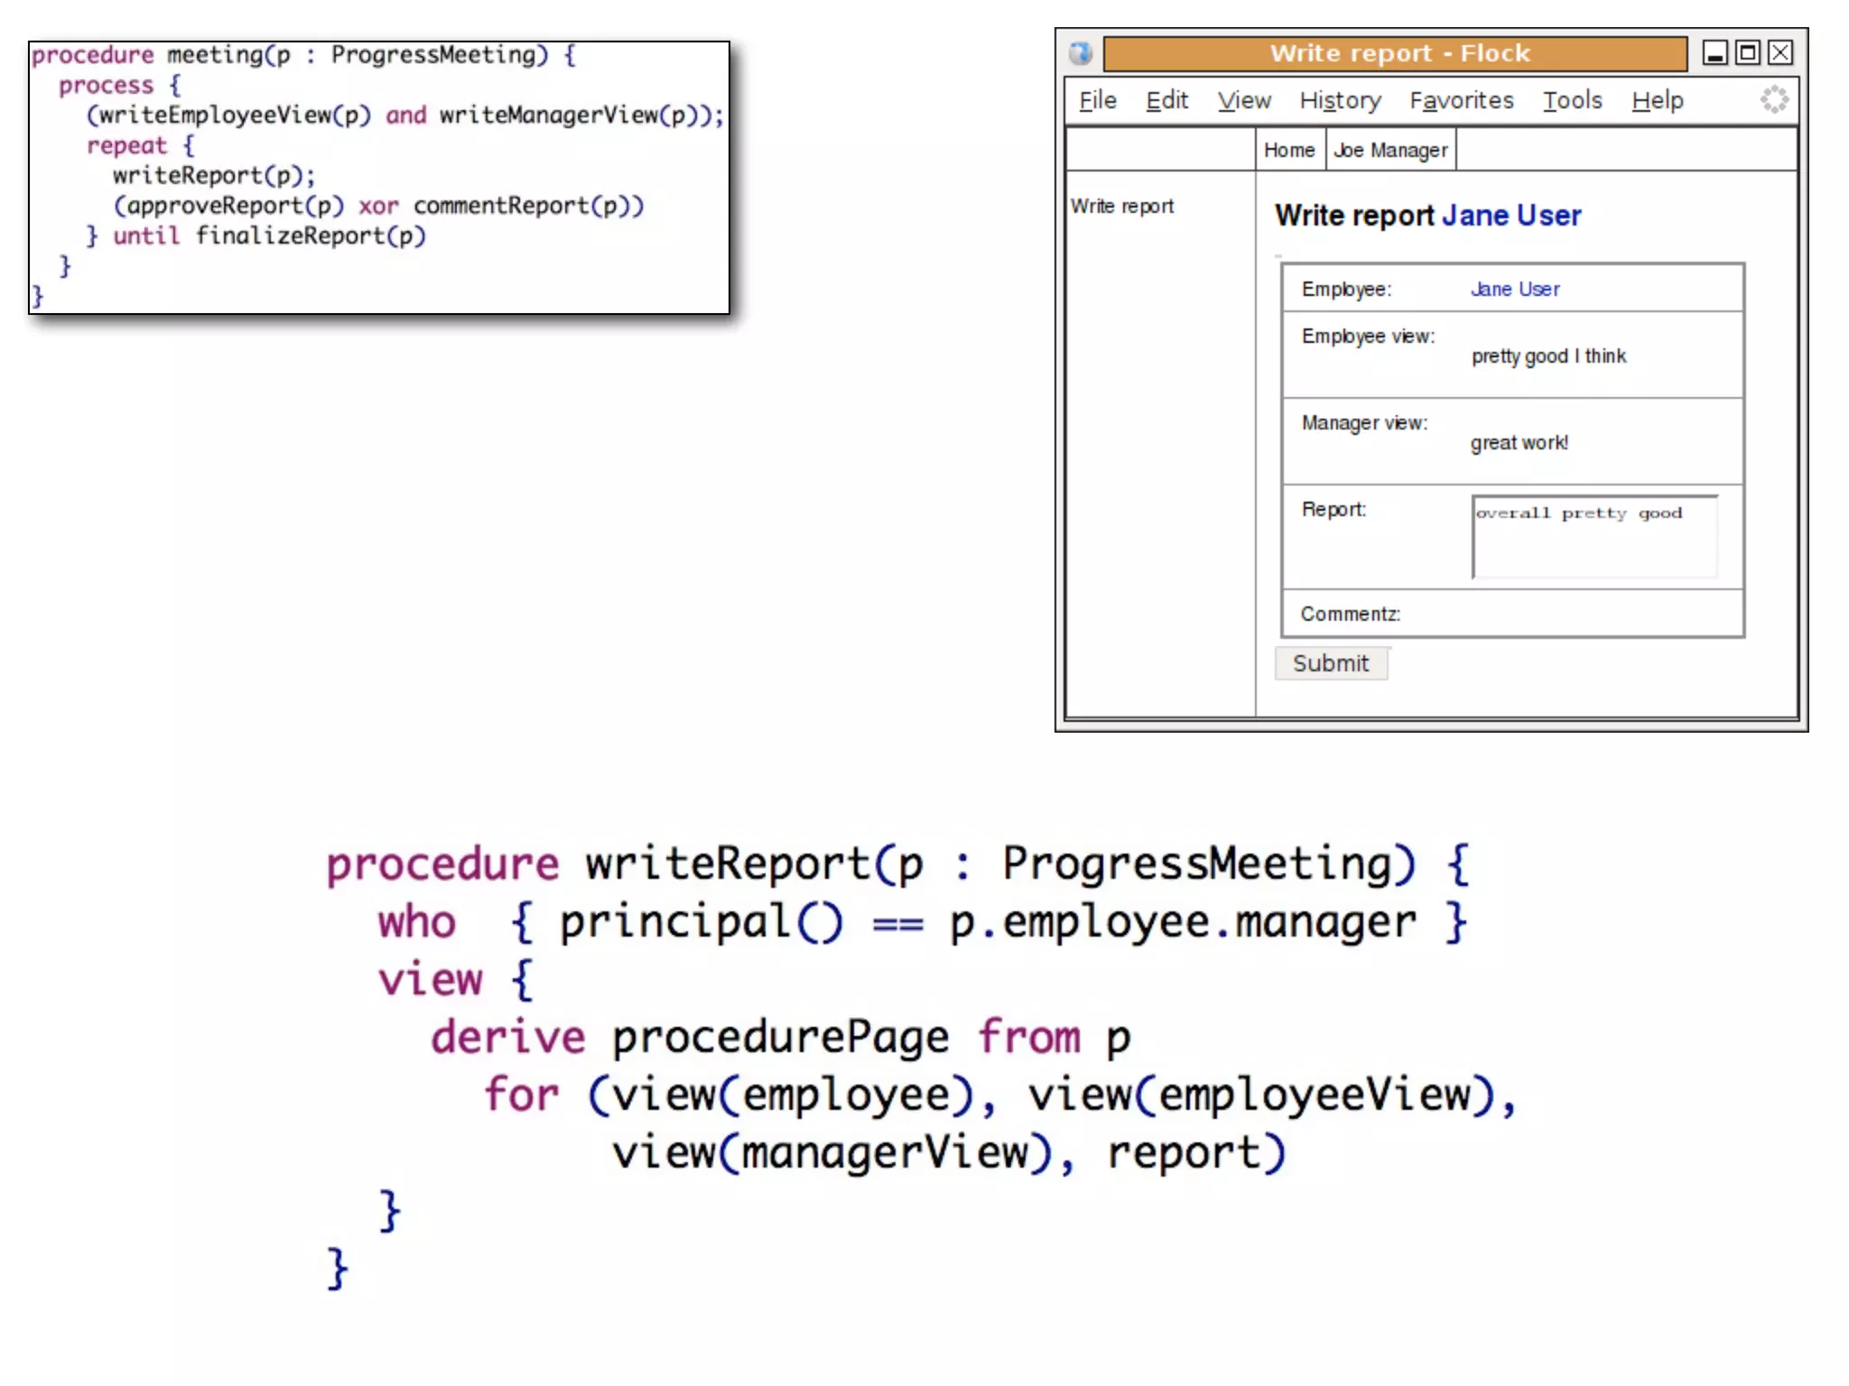Open the Edit menu
The image size is (1849, 1386).
coord(1166,100)
